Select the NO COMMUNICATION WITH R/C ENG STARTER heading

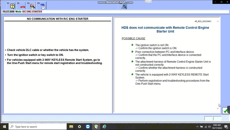pyautogui.click(x=57, y=19)
